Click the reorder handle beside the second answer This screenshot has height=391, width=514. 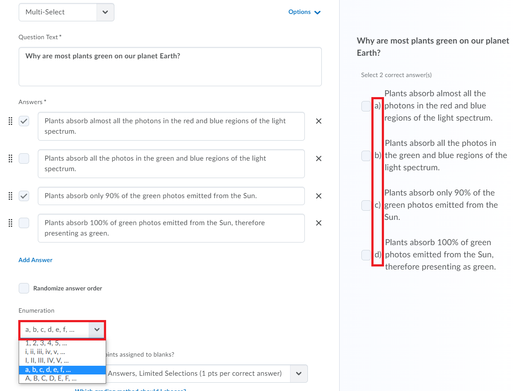[x=10, y=158]
